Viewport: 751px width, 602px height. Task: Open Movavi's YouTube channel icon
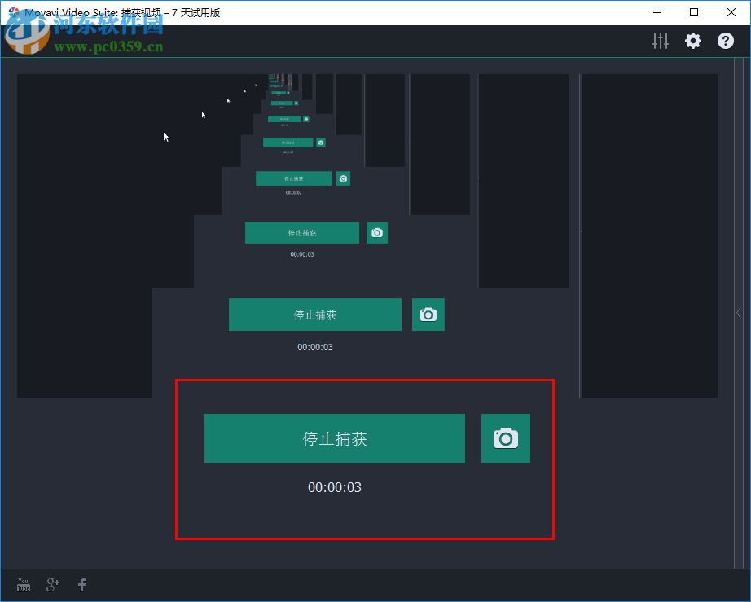coord(23,584)
